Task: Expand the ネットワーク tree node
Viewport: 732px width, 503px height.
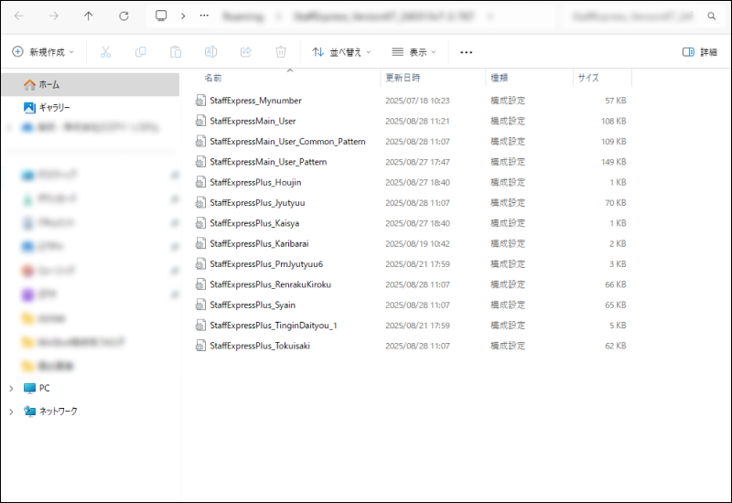Action: (x=11, y=412)
